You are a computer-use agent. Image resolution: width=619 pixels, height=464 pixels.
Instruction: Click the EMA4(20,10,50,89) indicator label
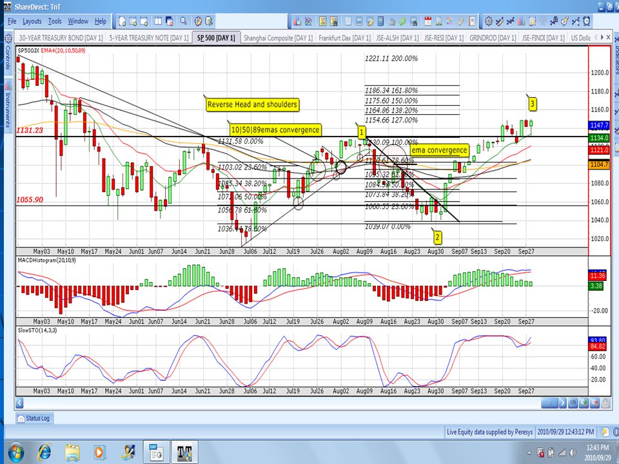(63, 50)
